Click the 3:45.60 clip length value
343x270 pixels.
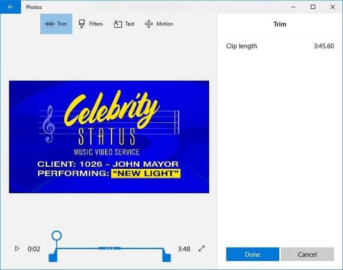coord(324,46)
